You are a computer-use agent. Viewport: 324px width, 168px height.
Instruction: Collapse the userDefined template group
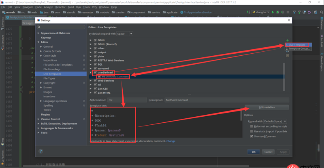91,72
